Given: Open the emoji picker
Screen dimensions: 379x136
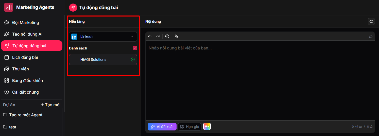Looking at the screenshot, I should click(x=167, y=36).
